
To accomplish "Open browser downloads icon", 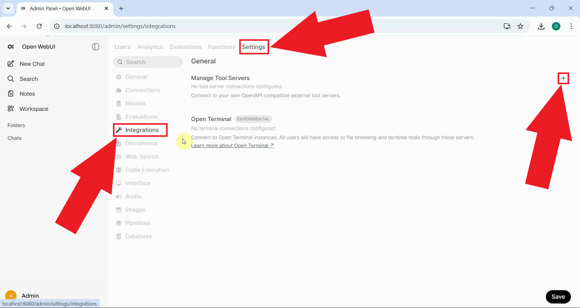I will (541, 26).
